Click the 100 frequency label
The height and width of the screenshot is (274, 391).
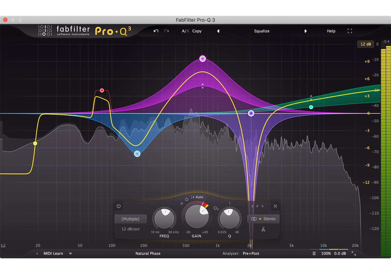[x=112, y=246]
